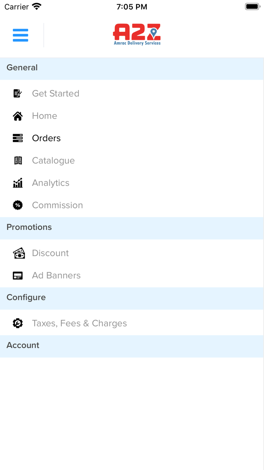264x470 pixels.
Task: Navigate to Home from sidebar
Action: (45, 116)
